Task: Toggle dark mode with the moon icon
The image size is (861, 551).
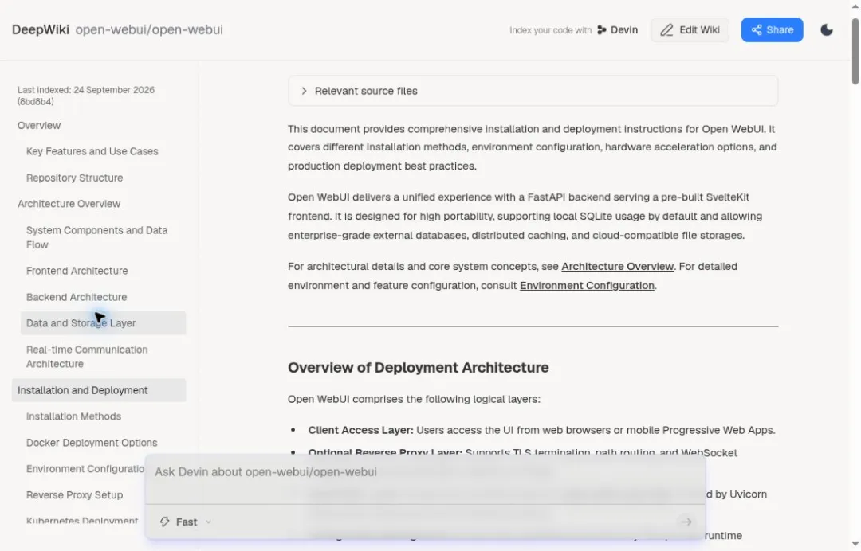Action: 827,29
